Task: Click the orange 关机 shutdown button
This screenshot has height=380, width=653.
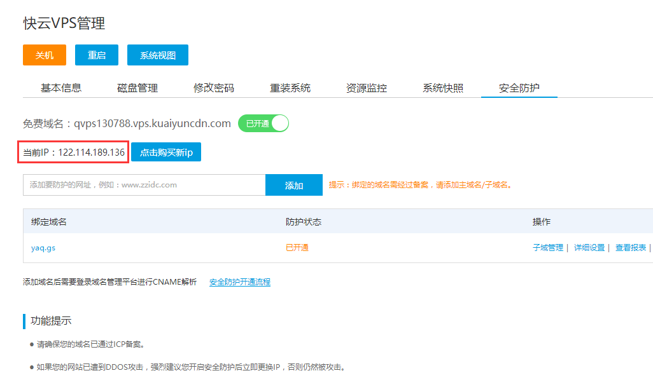Action: pos(45,55)
